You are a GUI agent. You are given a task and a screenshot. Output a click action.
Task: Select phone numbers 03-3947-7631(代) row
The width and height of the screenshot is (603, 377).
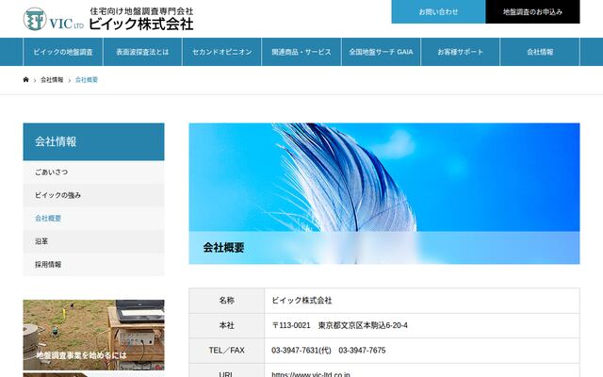pos(329,351)
